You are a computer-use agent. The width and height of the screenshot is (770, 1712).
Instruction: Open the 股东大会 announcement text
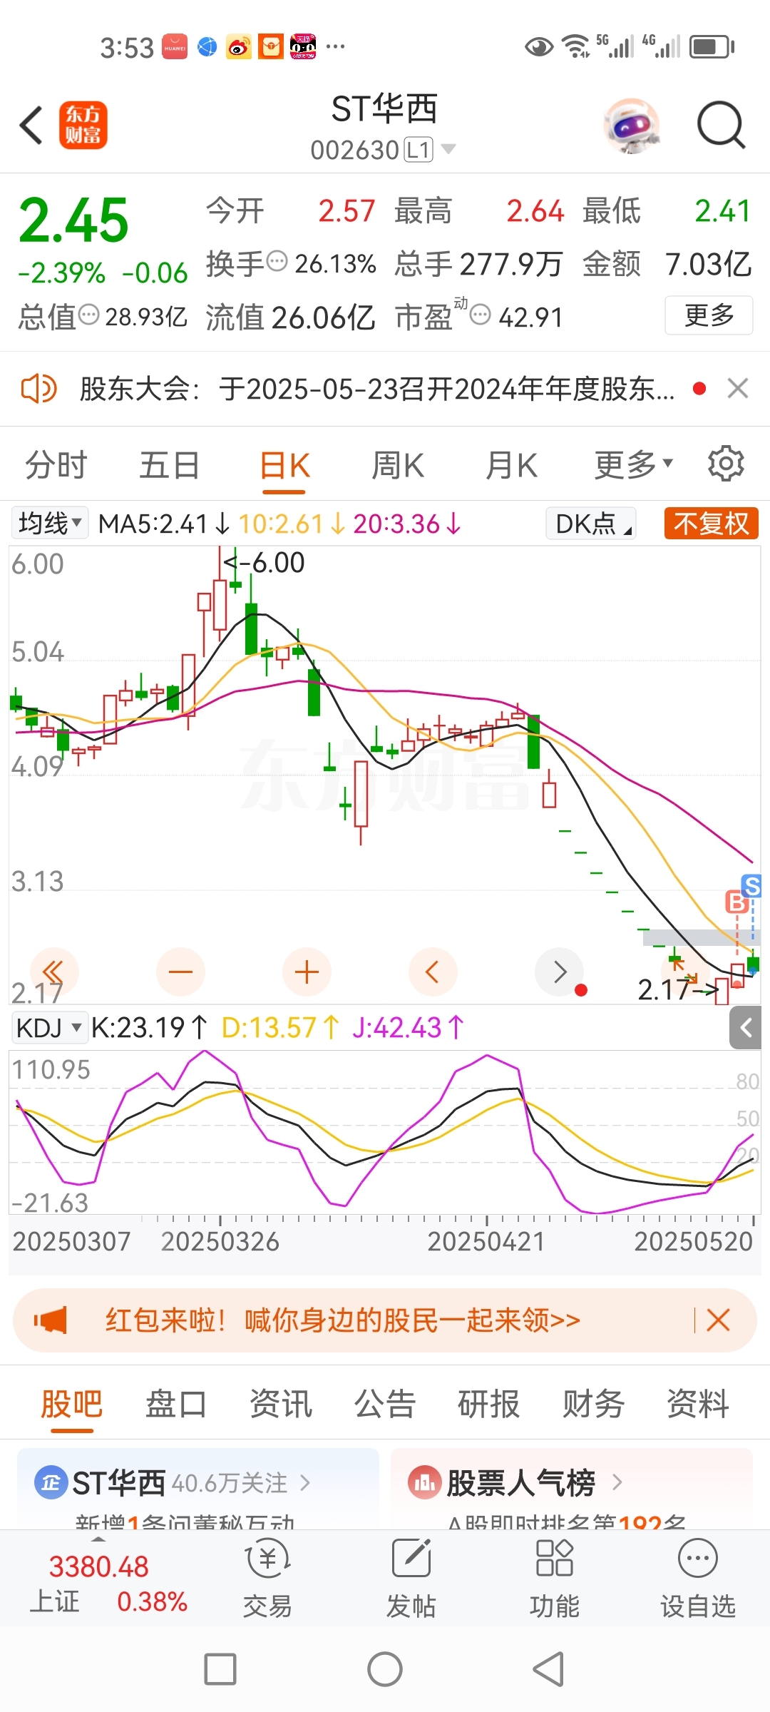point(377,389)
